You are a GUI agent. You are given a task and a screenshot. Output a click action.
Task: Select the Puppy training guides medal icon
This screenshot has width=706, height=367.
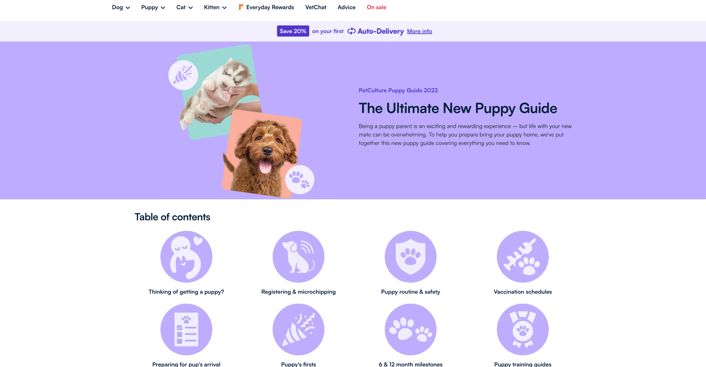[523, 329]
